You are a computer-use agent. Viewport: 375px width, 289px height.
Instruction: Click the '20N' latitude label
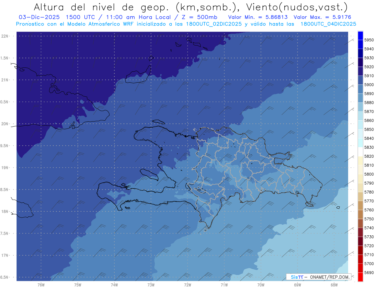tap(5, 124)
